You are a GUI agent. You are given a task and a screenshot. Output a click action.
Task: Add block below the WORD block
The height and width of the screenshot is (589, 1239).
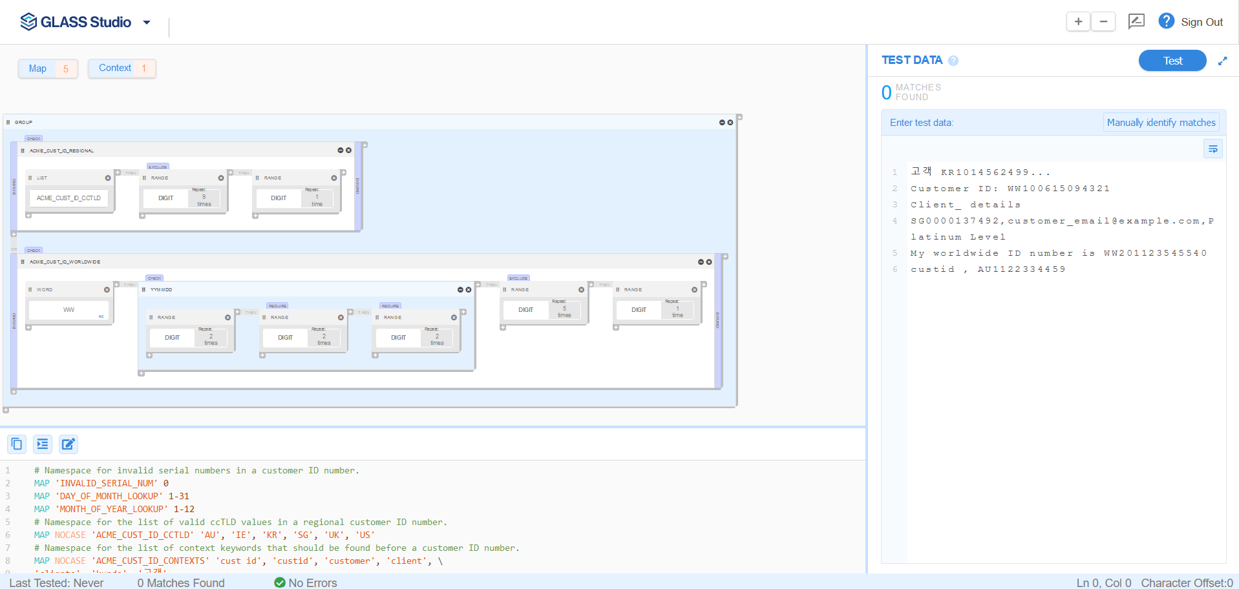click(28, 327)
